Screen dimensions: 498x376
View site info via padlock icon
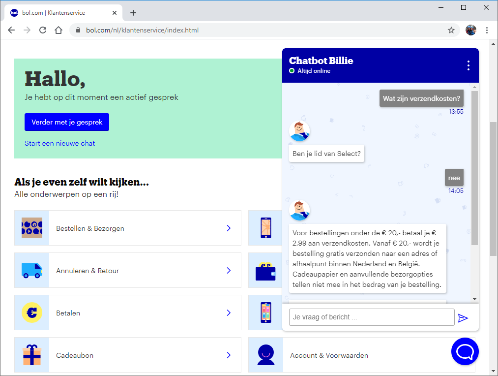(x=78, y=30)
